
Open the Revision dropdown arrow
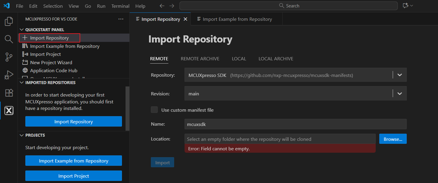click(x=400, y=94)
